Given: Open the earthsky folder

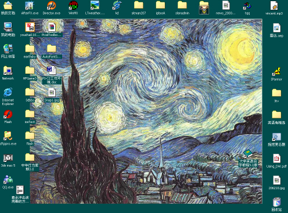Looking at the screenshot, I should tap(30, 49).
